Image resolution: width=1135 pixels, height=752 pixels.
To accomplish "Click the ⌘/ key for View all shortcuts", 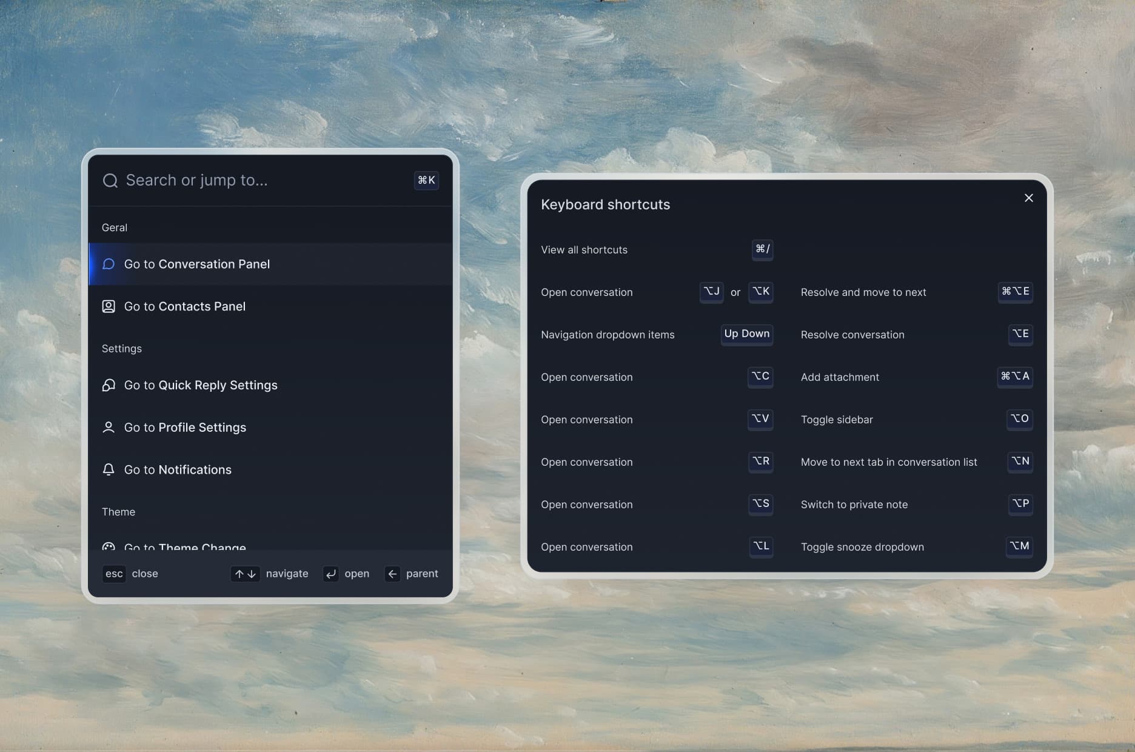I will 762,249.
